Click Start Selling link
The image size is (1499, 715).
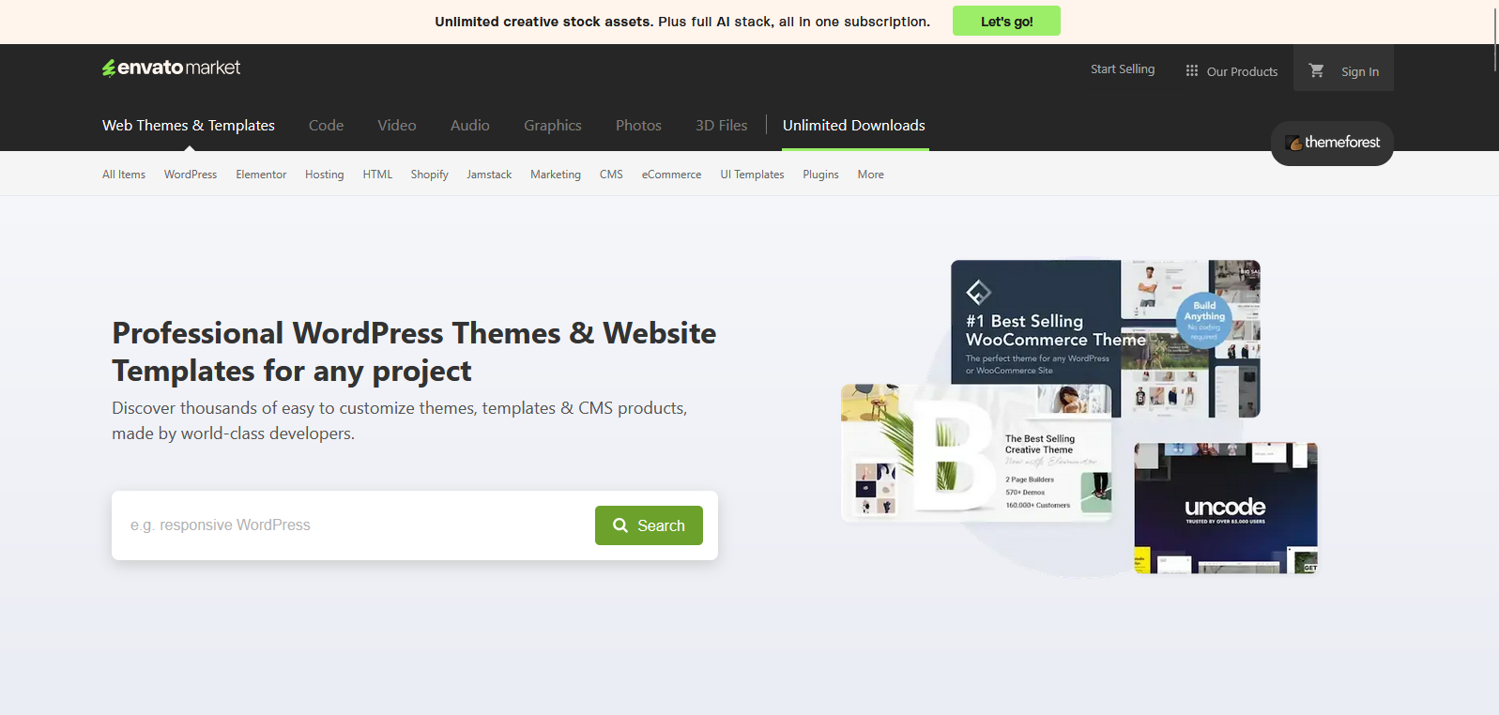(x=1123, y=69)
